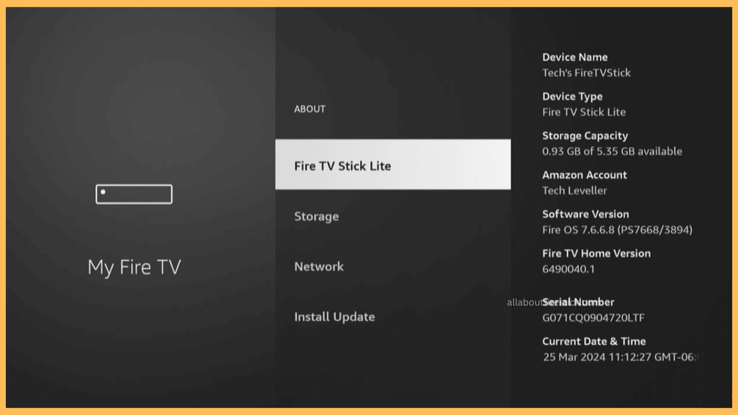Click the Tech's FireTVStick device name value
The image size is (738, 415).
[x=586, y=73]
